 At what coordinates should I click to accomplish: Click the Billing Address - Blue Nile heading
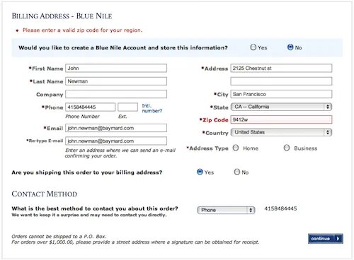[62, 16]
